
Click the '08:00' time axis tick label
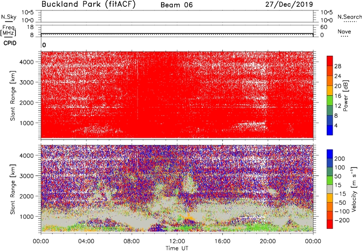(x=132, y=241)
